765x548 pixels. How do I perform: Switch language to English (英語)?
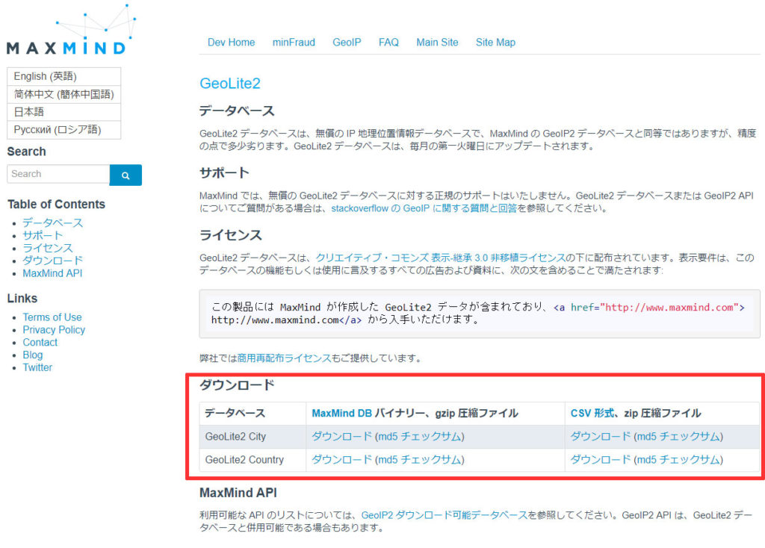coord(64,77)
